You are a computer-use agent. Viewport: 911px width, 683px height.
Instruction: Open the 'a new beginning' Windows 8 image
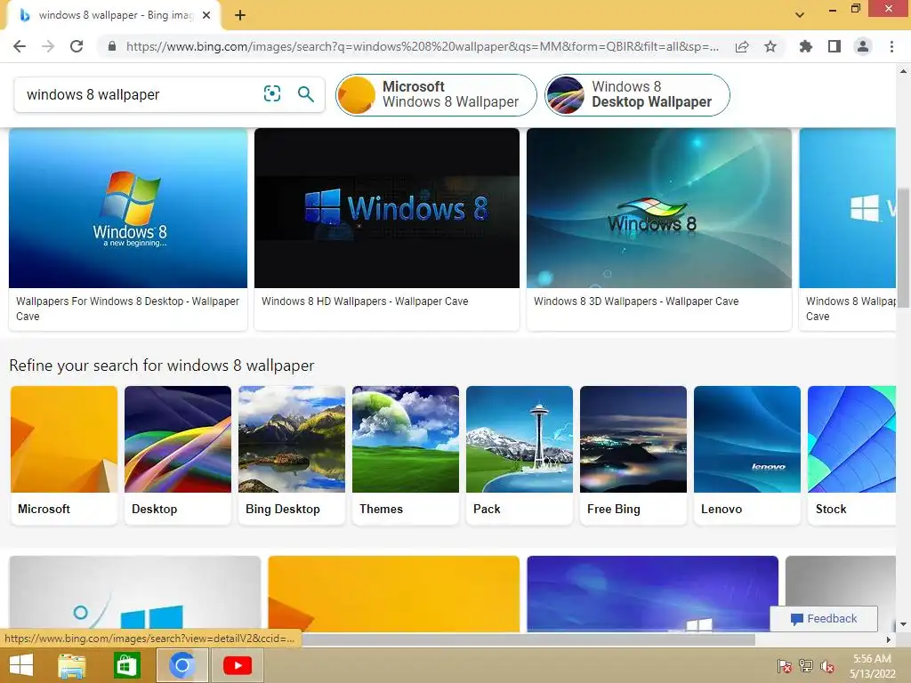[x=128, y=208]
